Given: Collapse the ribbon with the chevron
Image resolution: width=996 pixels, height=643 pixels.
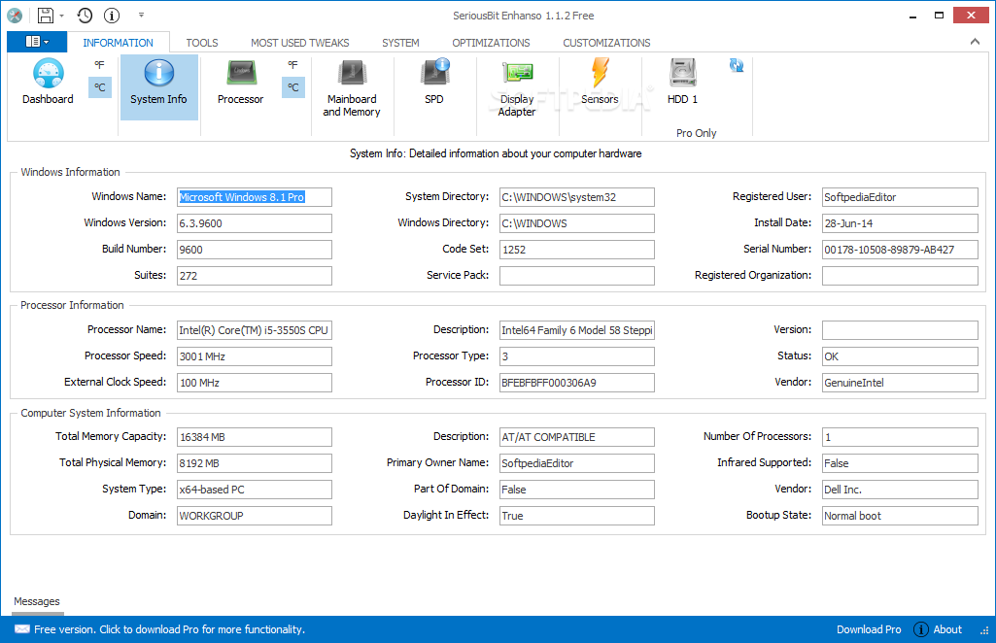Looking at the screenshot, I should 975,42.
